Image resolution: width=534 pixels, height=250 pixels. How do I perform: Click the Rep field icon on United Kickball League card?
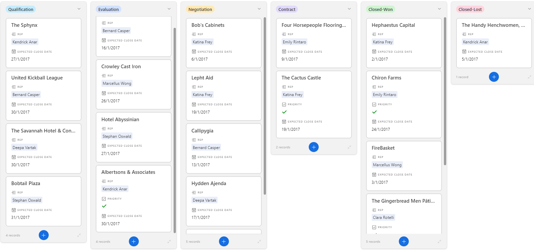coord(14,87)
